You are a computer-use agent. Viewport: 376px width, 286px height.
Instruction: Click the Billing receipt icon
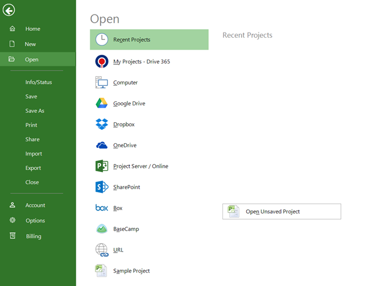tap(12, 236)
